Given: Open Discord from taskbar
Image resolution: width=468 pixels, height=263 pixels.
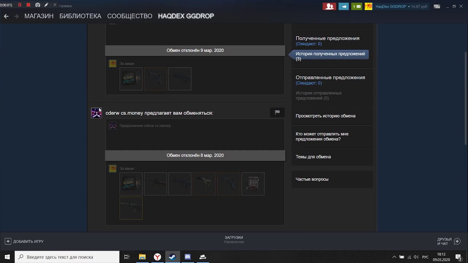Looking at the screenshot, I should tap(188, 257).
